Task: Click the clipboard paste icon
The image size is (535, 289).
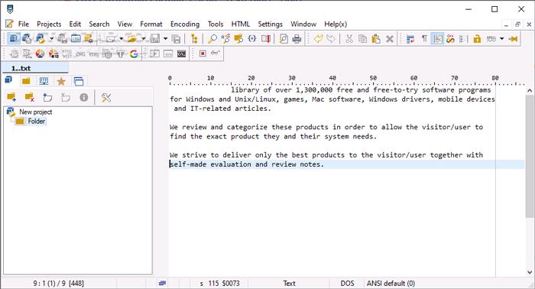Action: [376, 38]
